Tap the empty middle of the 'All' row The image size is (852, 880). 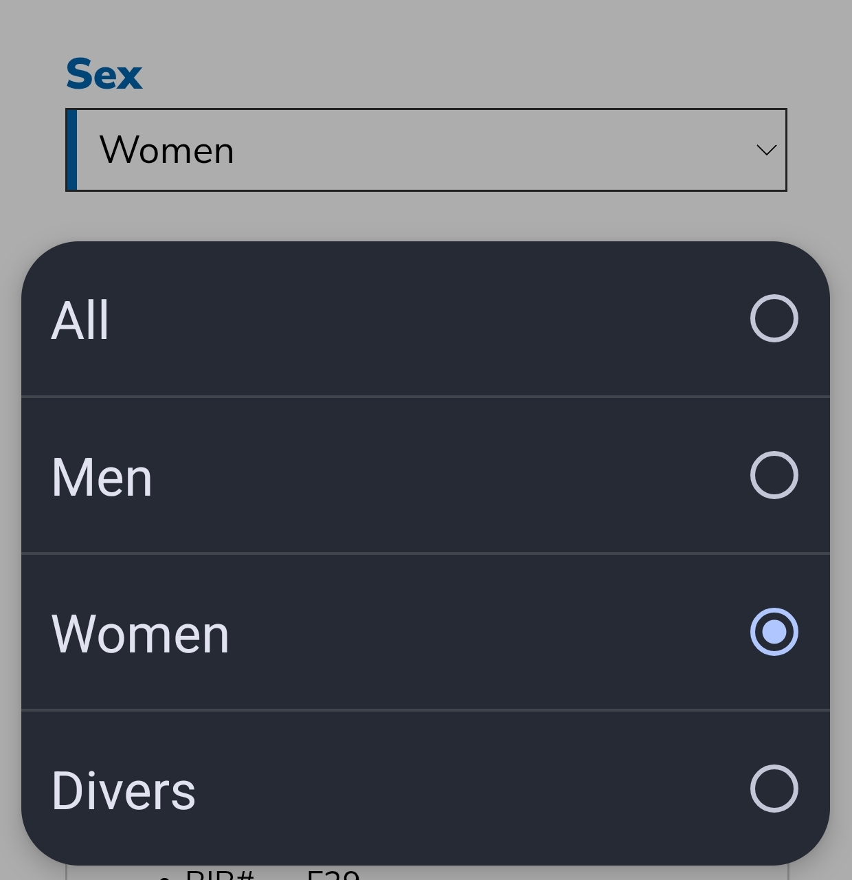(426, 320)
